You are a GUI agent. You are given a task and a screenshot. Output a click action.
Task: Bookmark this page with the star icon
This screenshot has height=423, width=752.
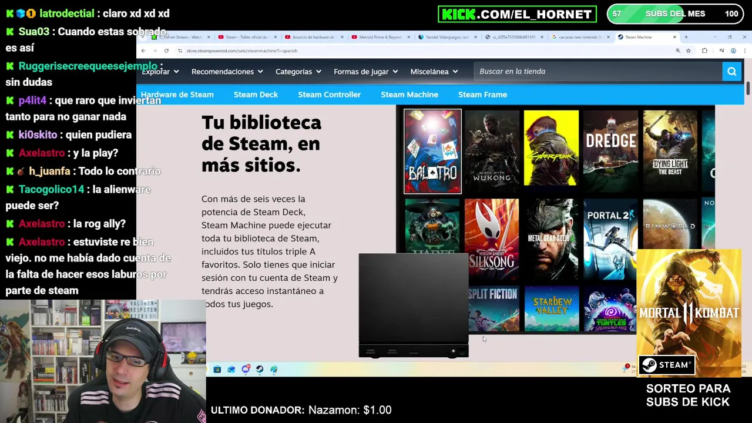pyautogui.click(x=689, y=51)
